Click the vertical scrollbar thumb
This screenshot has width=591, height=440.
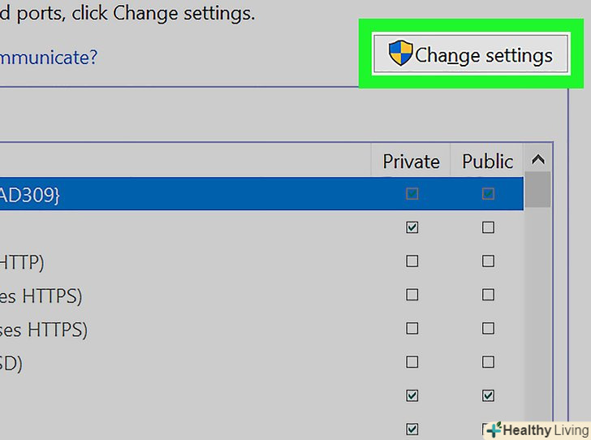click(537, 190)
